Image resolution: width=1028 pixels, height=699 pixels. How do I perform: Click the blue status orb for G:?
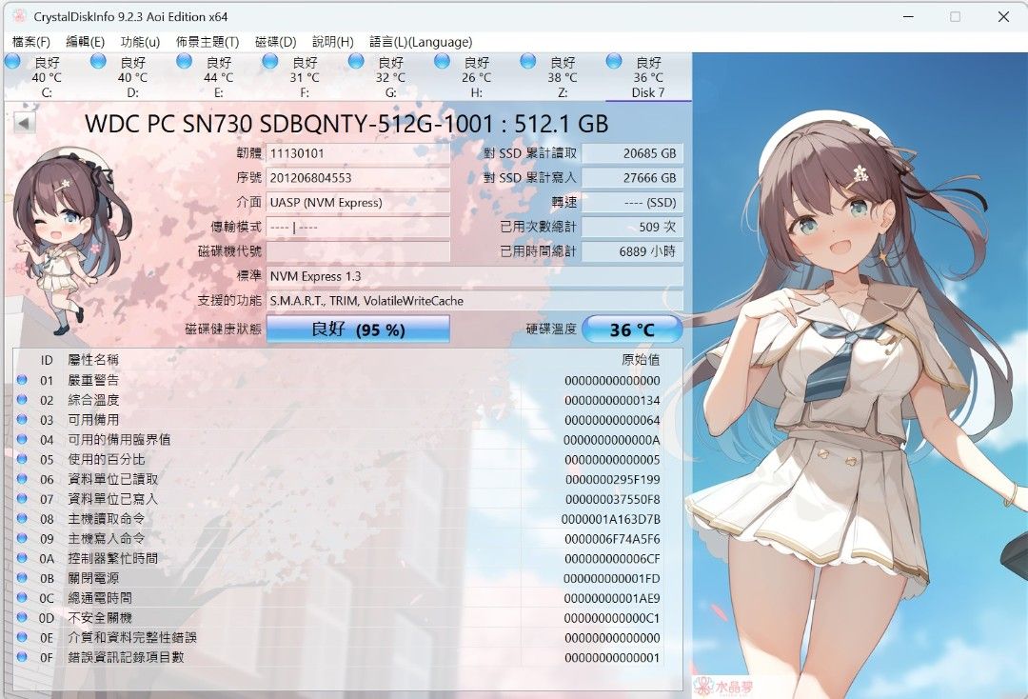click(x=356, y=61)
